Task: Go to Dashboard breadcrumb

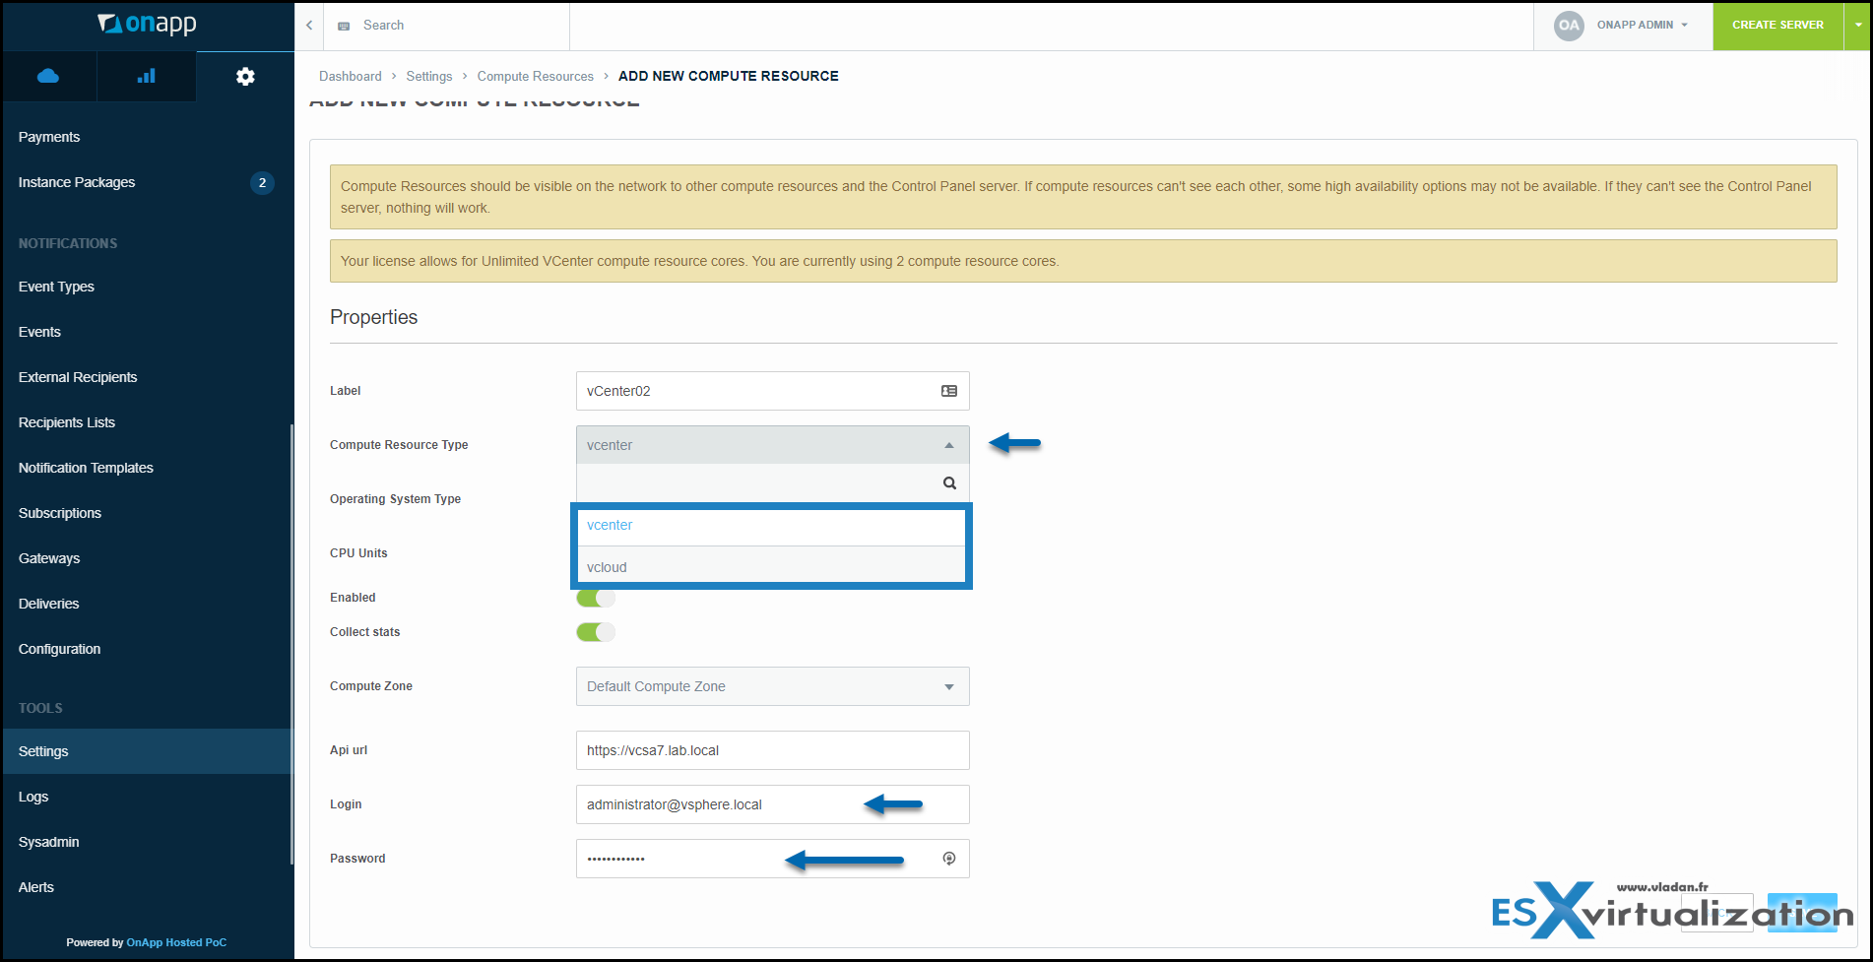Action: (351, 76)
